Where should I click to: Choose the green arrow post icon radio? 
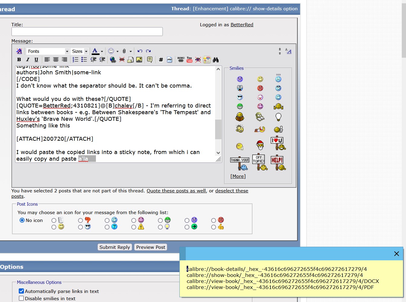click(x=187, y=227)
